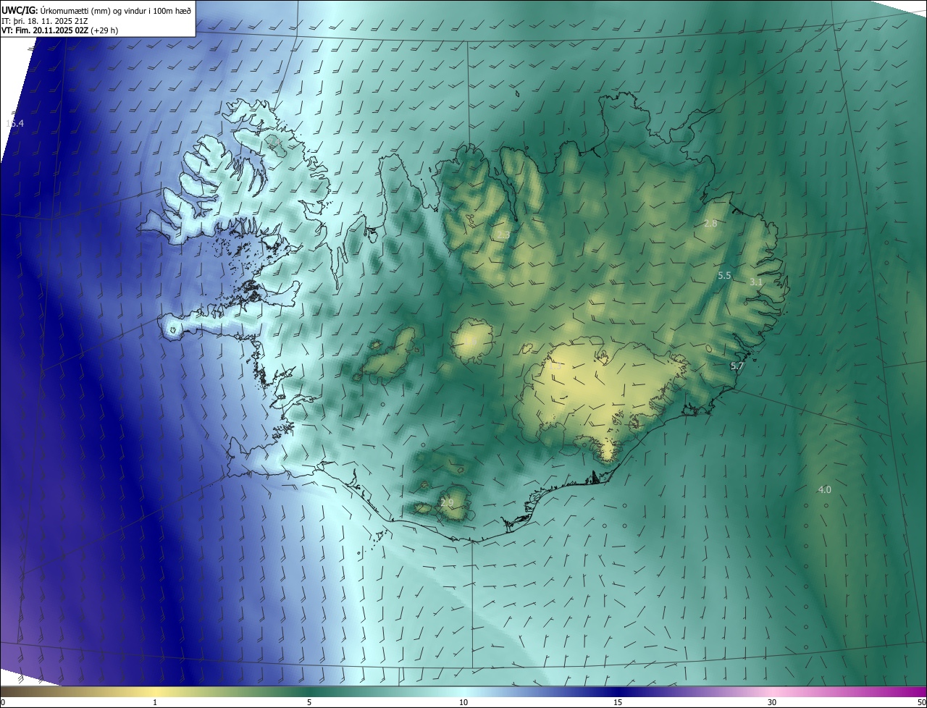The image size is (927, 708).
Task: Select the 4.0 value over the sea
Action: point(824,490)
